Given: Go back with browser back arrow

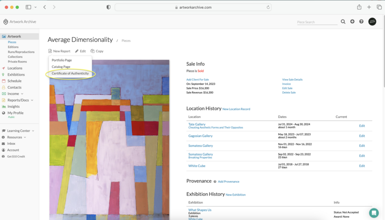Looking at the screenshot, I should [45, 7].
